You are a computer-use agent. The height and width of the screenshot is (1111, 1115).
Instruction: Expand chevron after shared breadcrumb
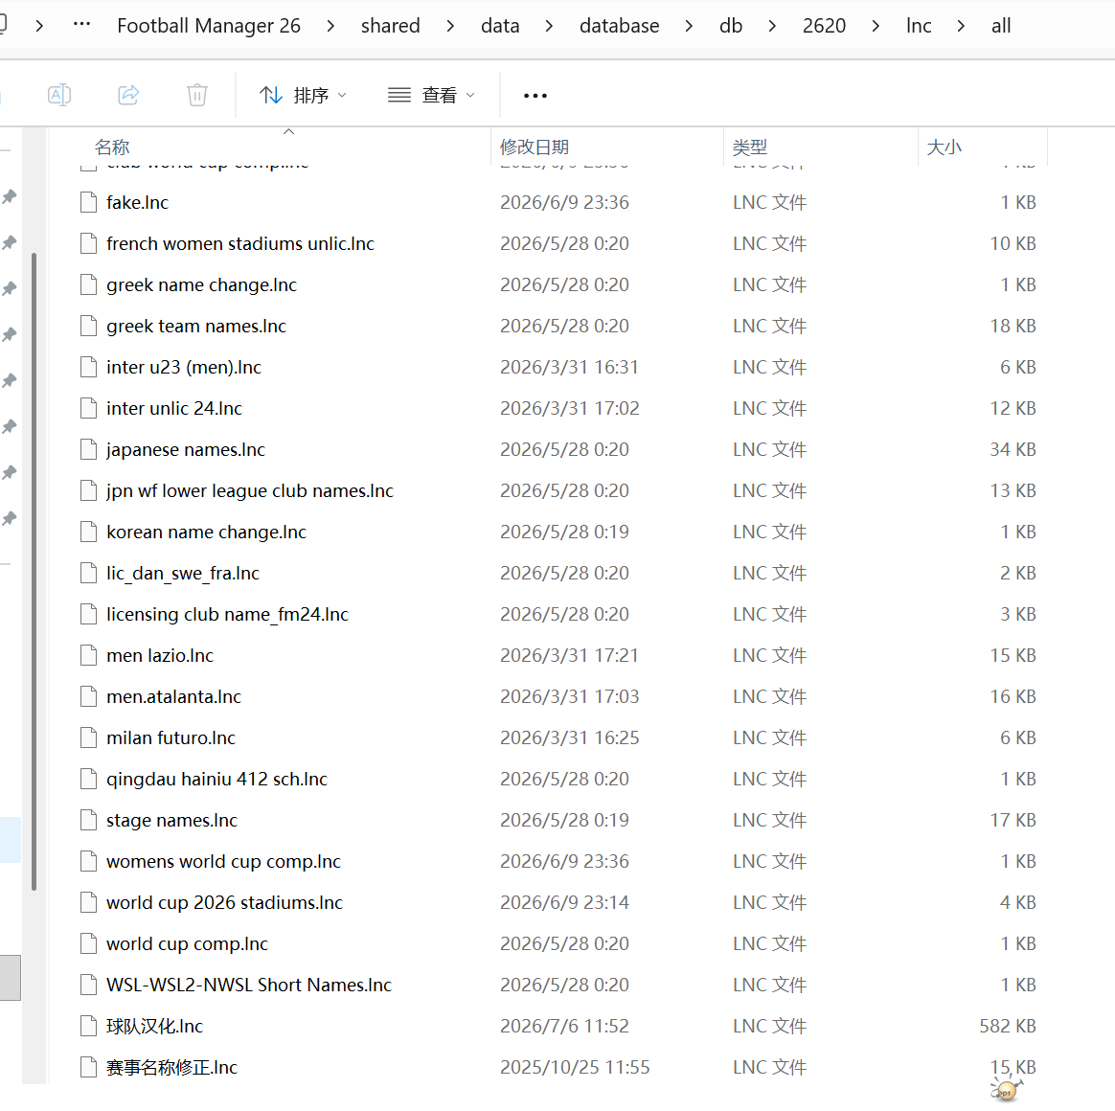tap(450, 26)
